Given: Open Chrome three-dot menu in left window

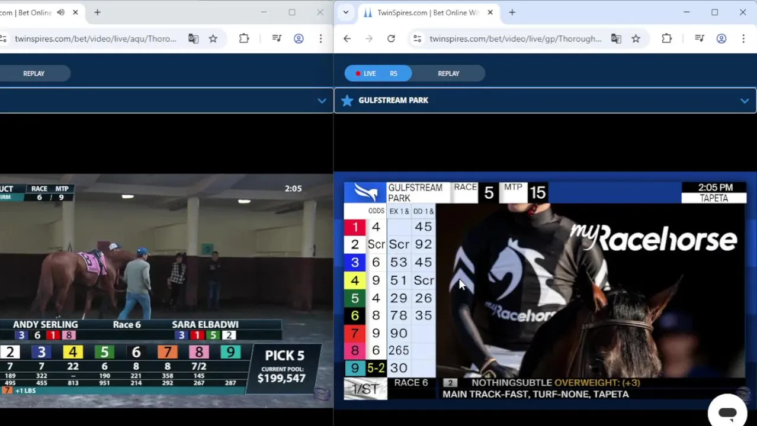Looking at the screenshot, I should (x=320, y=38).
